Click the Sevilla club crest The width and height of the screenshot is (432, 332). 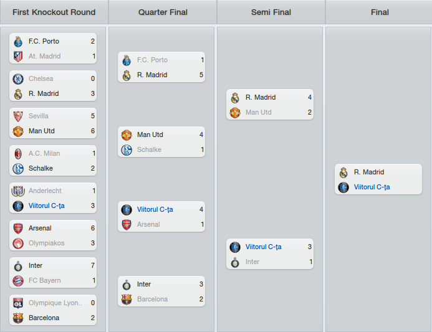tap(18, 116)
